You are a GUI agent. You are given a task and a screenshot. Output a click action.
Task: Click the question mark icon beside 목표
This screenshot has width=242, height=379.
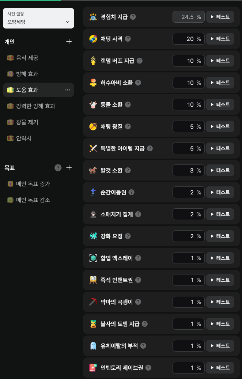click(58, 168)
